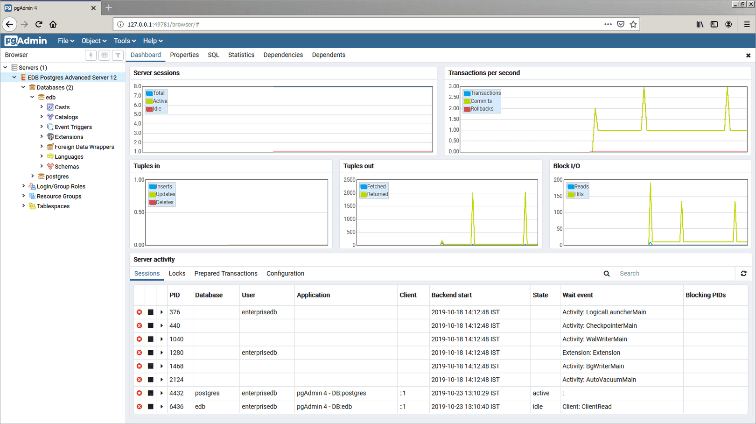This screenshot has height=424, width=756.
Task: Cancel the query for PID 4432
Action: click(150, 393)
